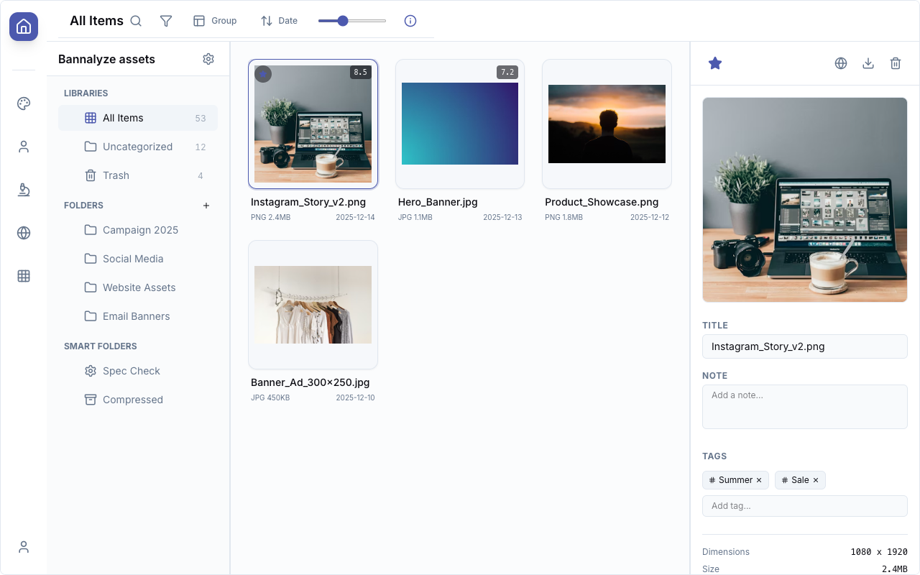Adjust the thumbnail size slider
920x575 pixels.
coord(352,21)
